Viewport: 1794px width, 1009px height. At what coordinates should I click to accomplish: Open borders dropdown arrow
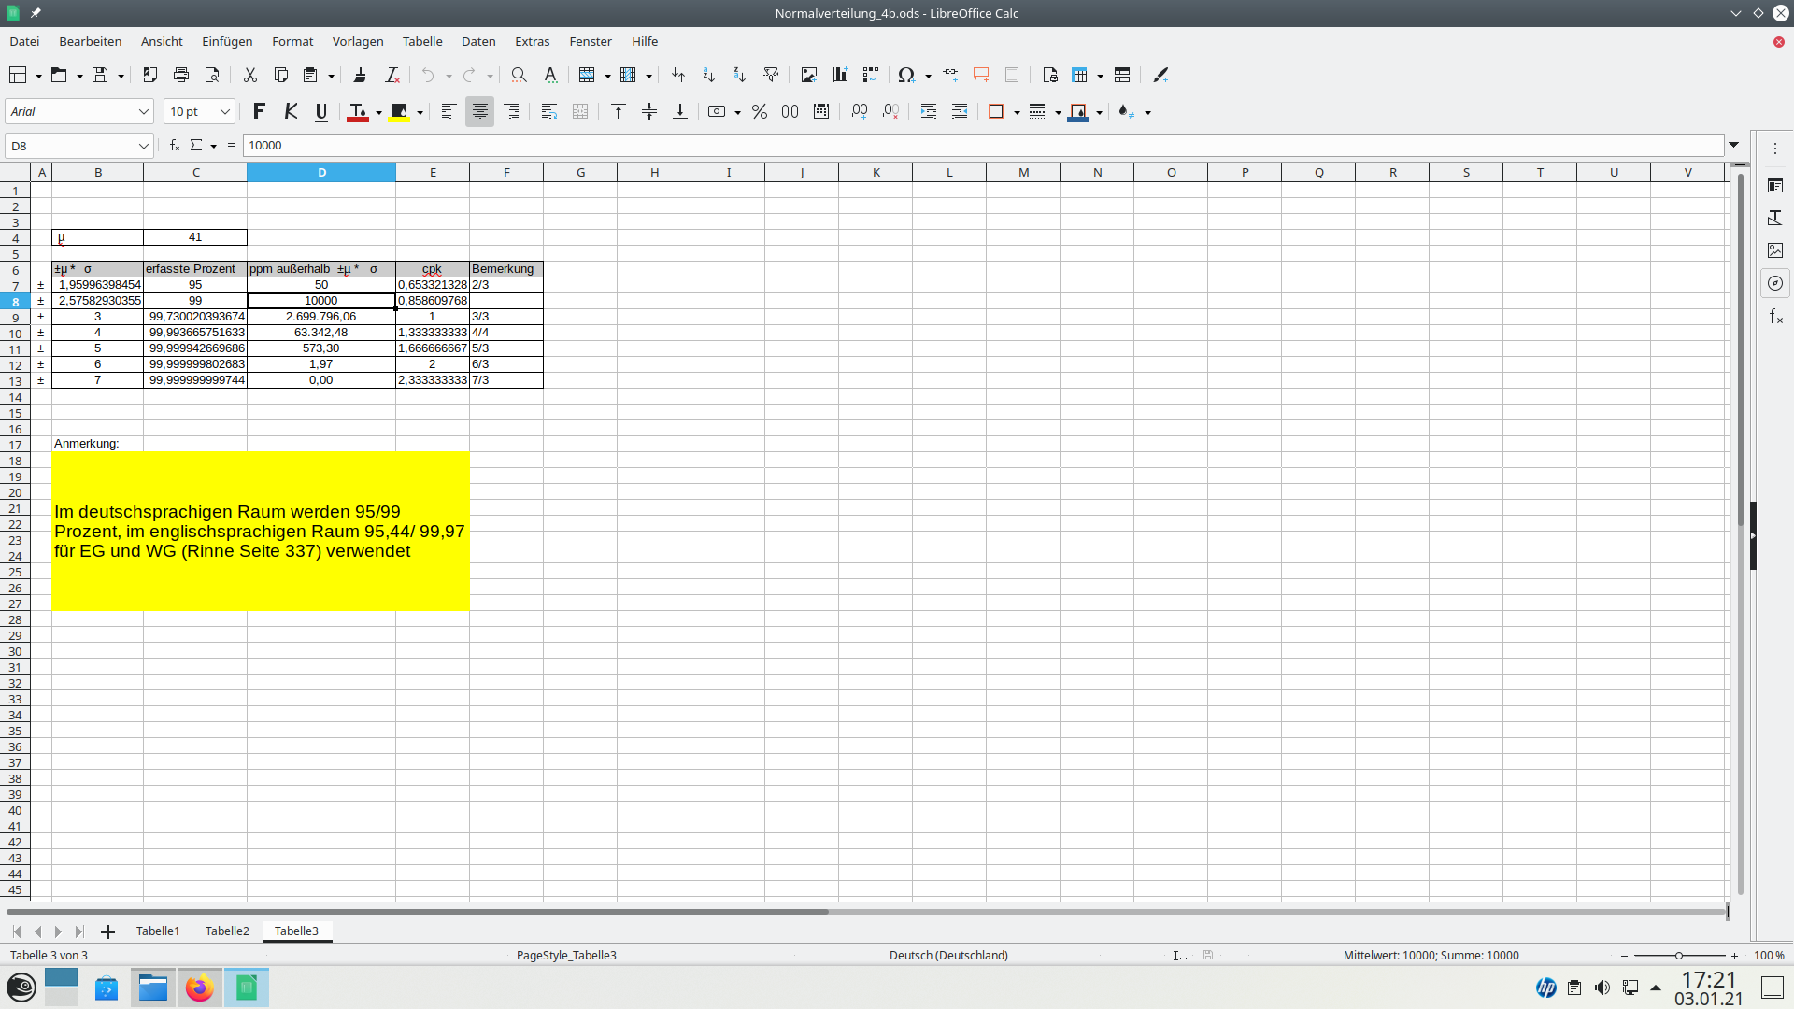tap(1017, 112)
